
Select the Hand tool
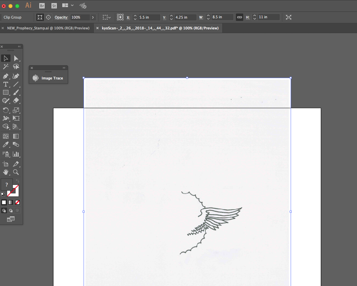click(x=5, y=172)
